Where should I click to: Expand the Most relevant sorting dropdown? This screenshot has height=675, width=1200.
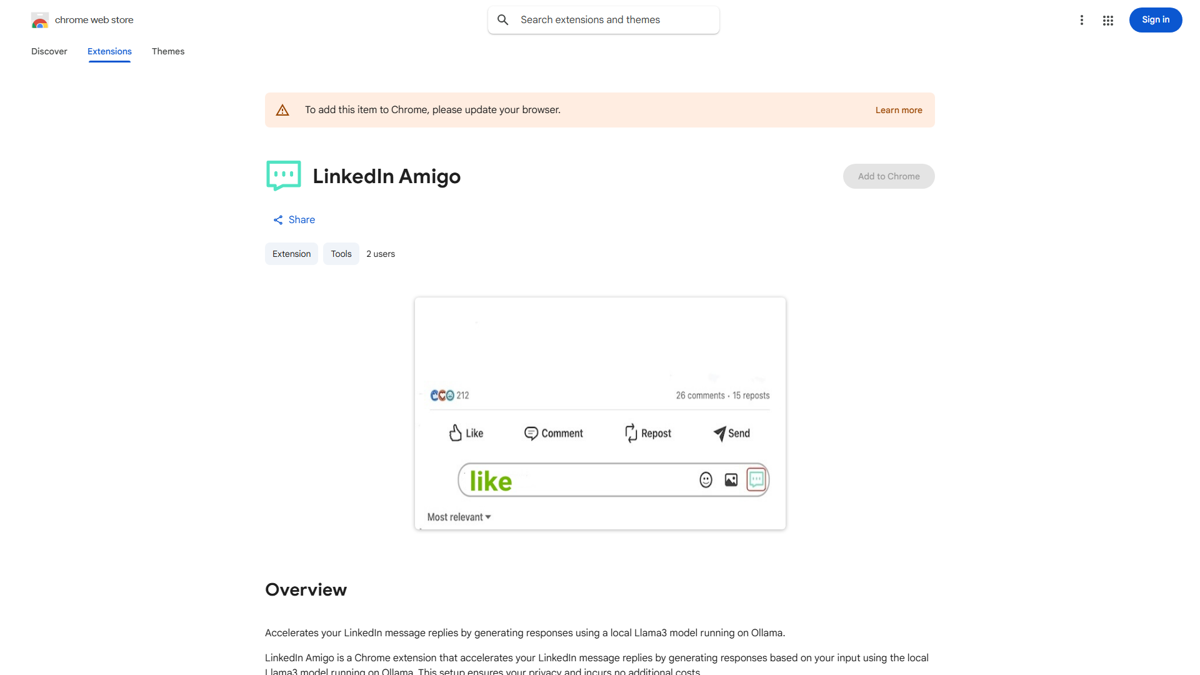[458, 516]
